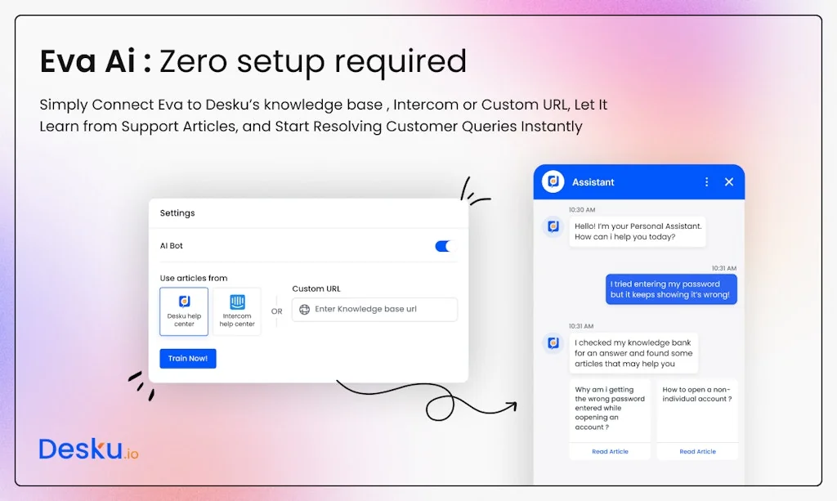This screenshot has width=837, height=501.
Task: Open the left Read Article link
Action: [610, 451]
